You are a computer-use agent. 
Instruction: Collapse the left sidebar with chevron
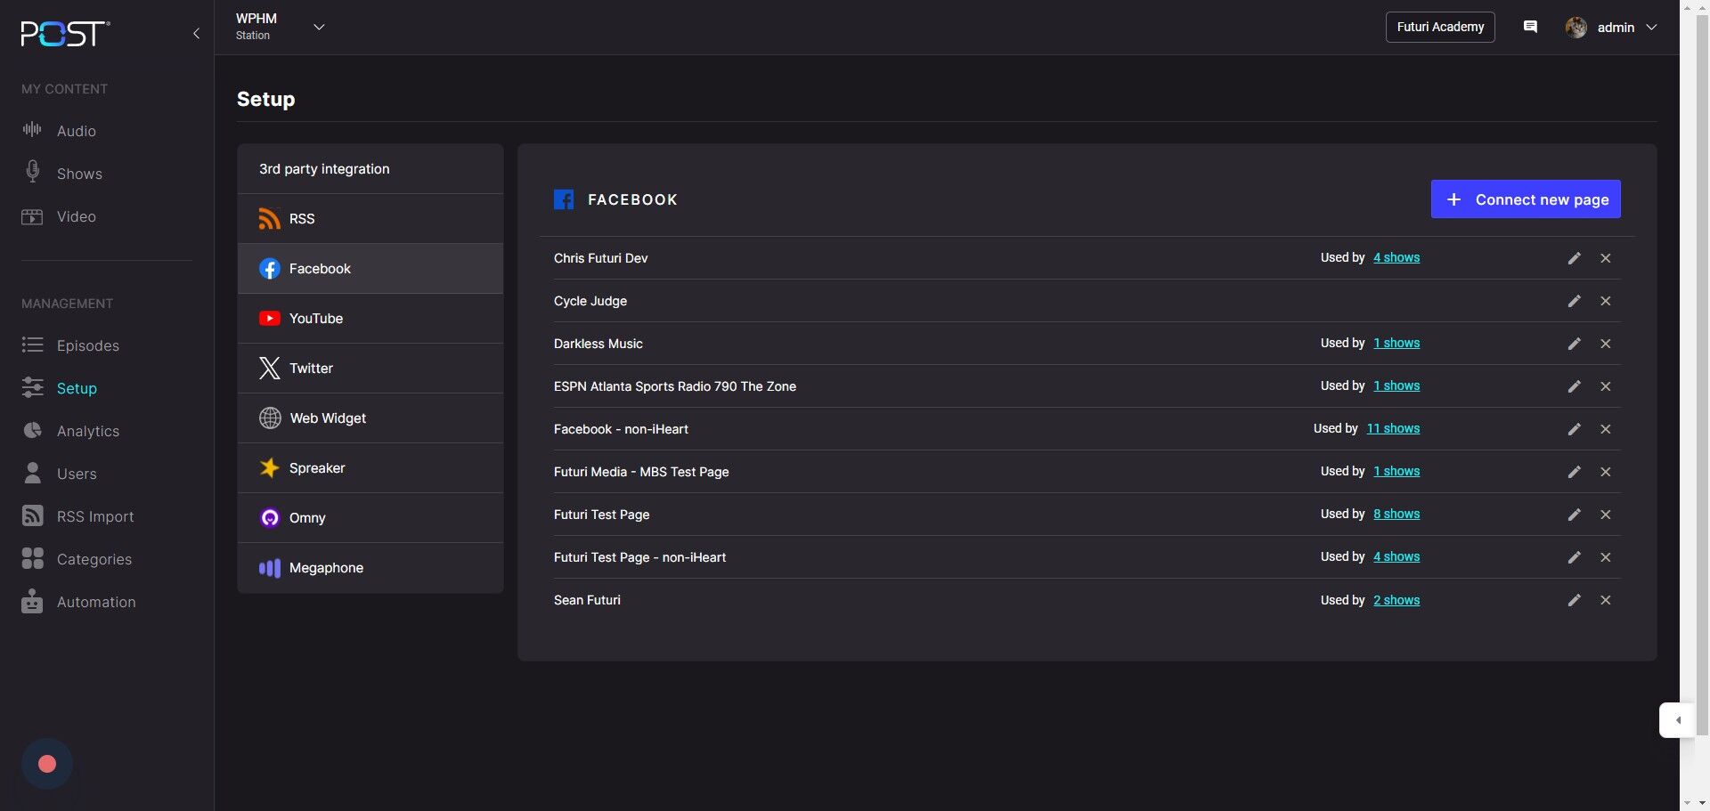(x=196, y=34)
